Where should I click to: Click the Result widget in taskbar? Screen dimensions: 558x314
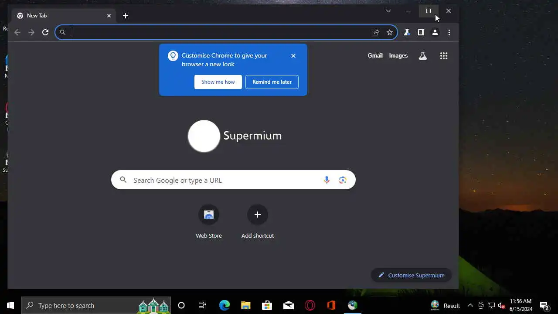(446, 305)
